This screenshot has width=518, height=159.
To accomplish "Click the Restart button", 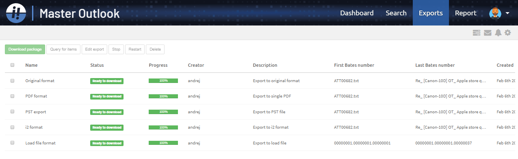I will [x=135, y=49].
